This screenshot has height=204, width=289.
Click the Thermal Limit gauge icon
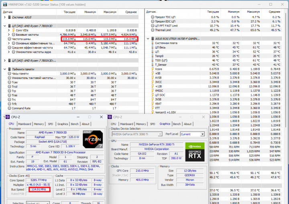[153, 30]
